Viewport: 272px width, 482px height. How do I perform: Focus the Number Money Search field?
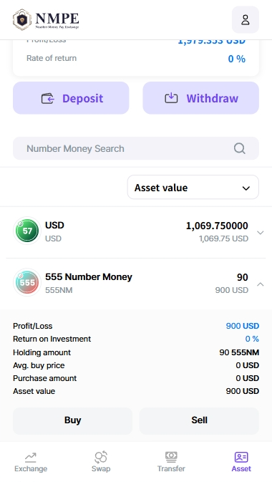tap(136, 148)
